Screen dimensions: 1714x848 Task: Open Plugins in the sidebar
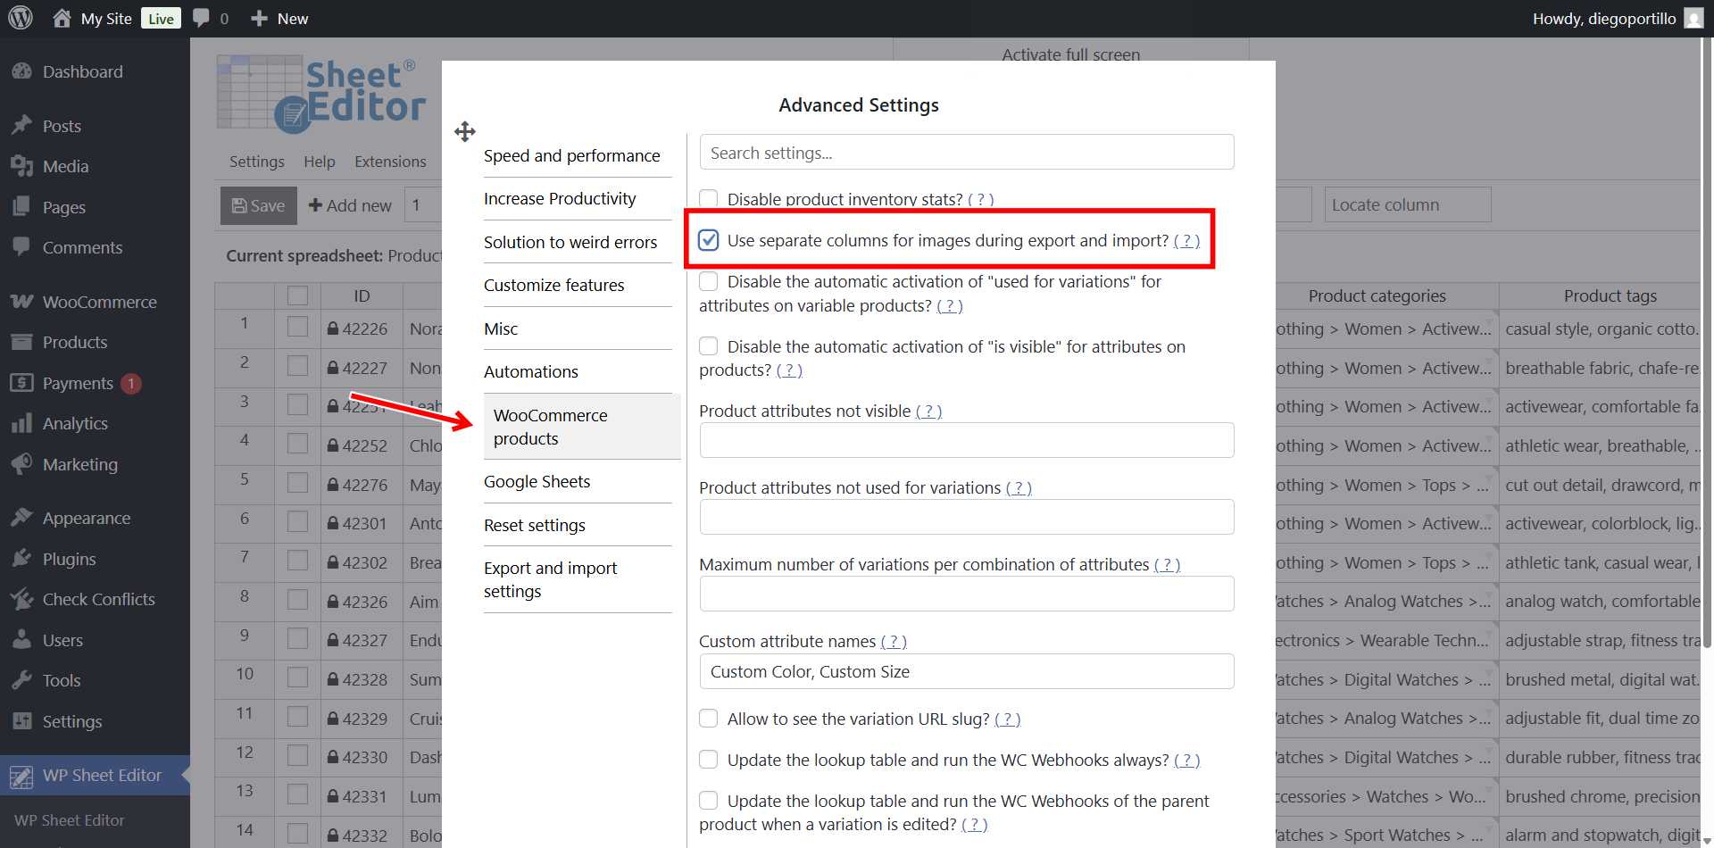(x=69, y=559)
